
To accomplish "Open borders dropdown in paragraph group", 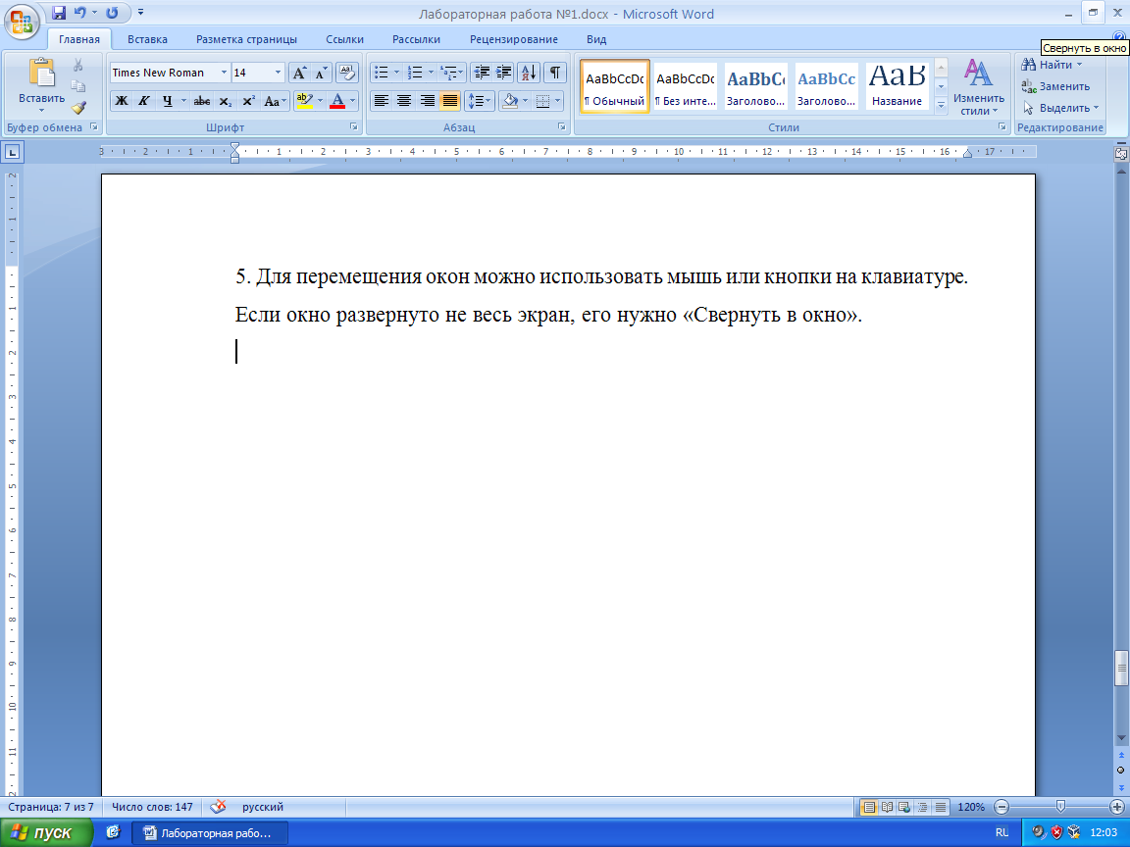I will click(x=558, y=102).
